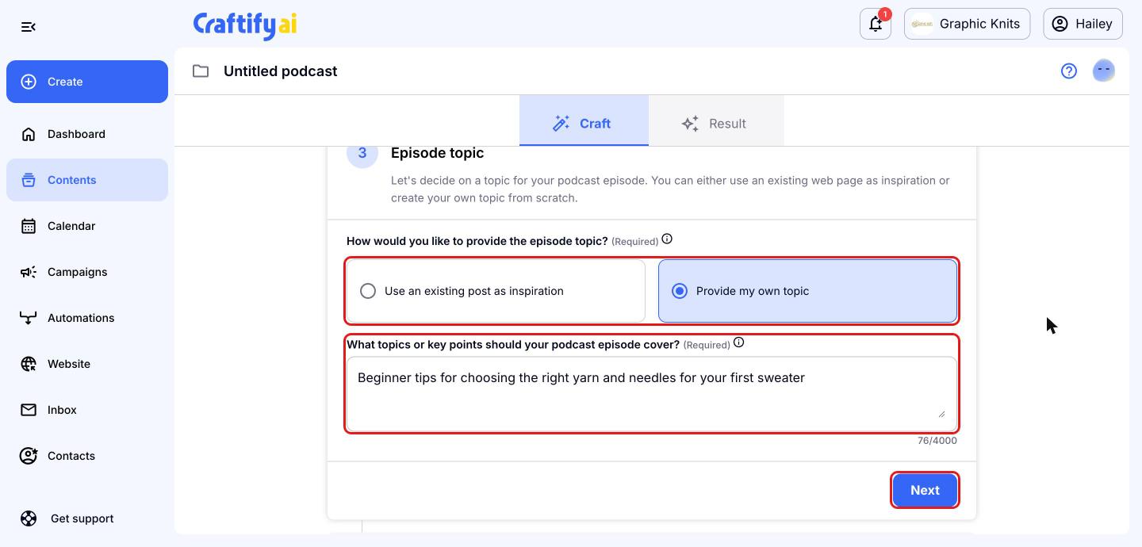The height and width of the screenshot is (547, 1142).
Task: Click the assistant face avatar icon
Action: coord(1104,71)
